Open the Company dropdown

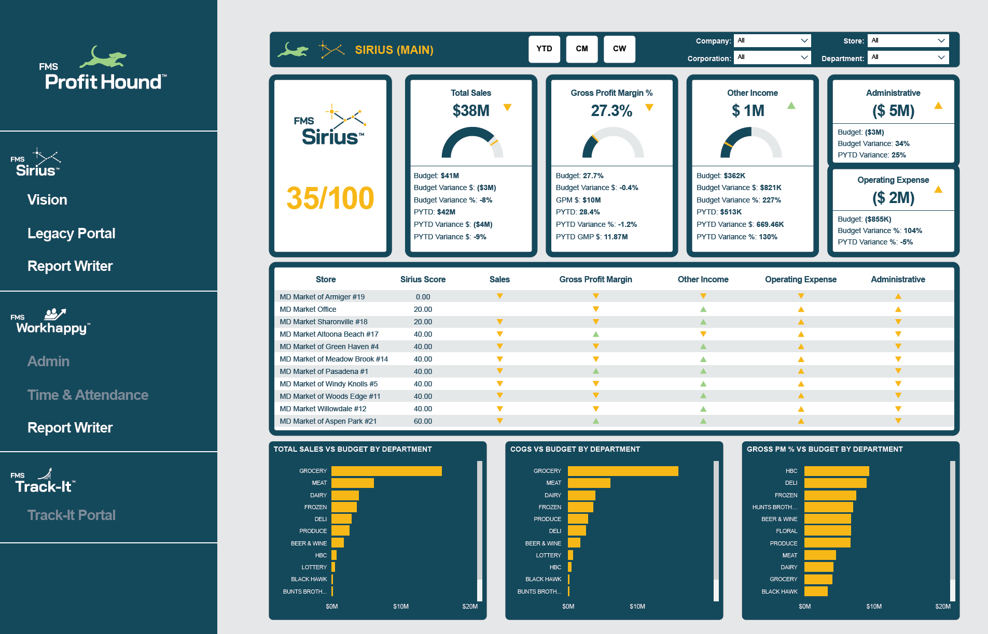tap(772, 40)
